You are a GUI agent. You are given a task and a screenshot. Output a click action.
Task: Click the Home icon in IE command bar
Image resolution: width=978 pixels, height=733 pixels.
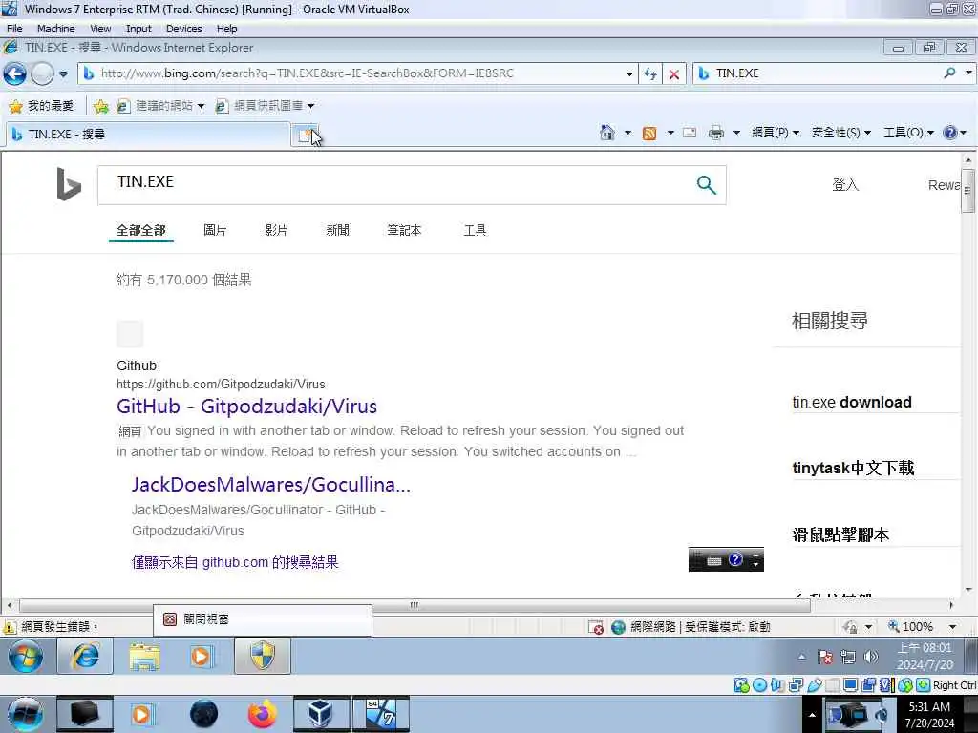(x=606, y=133)
